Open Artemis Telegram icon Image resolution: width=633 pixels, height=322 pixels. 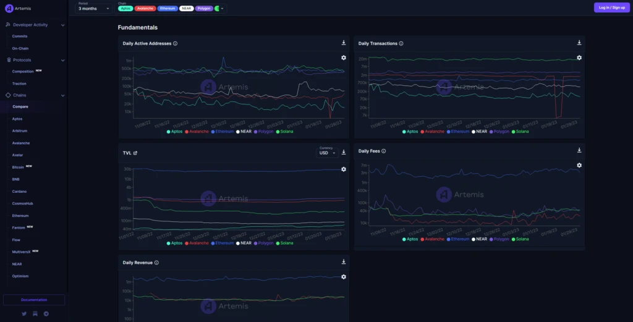pos(46,313)
